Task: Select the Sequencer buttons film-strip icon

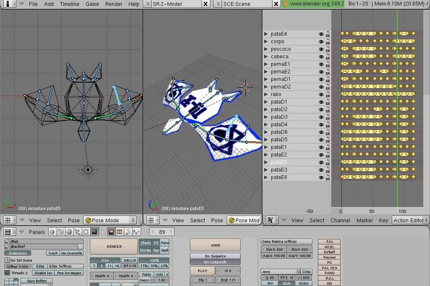Action: click(x=120, y=232)
